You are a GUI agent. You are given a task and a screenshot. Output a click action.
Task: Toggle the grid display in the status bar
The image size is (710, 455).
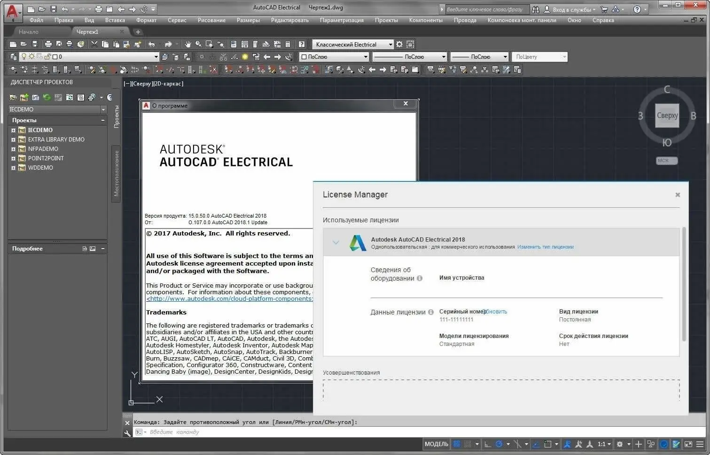(456, 444)
